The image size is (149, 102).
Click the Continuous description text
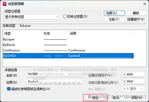(77, 50)
